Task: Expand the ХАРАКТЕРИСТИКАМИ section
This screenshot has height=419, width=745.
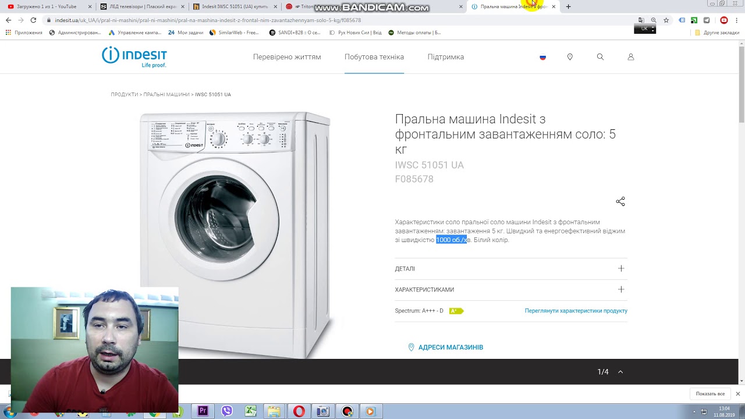Action: pyautogui.click(x=510, y=290)
